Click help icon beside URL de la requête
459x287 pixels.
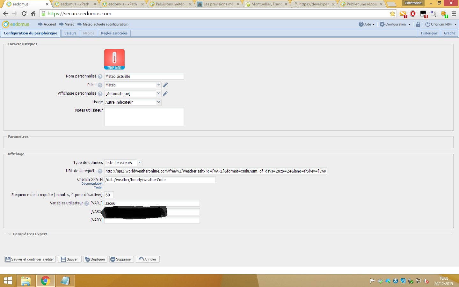click(x=100, y=171)
